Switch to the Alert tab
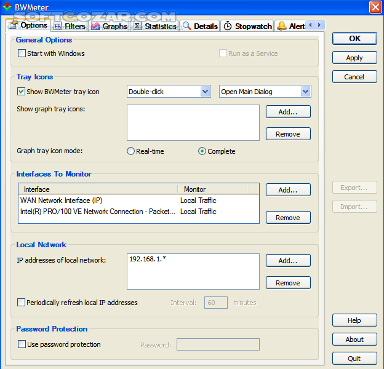The image size is (384, 369). (290, 26)
